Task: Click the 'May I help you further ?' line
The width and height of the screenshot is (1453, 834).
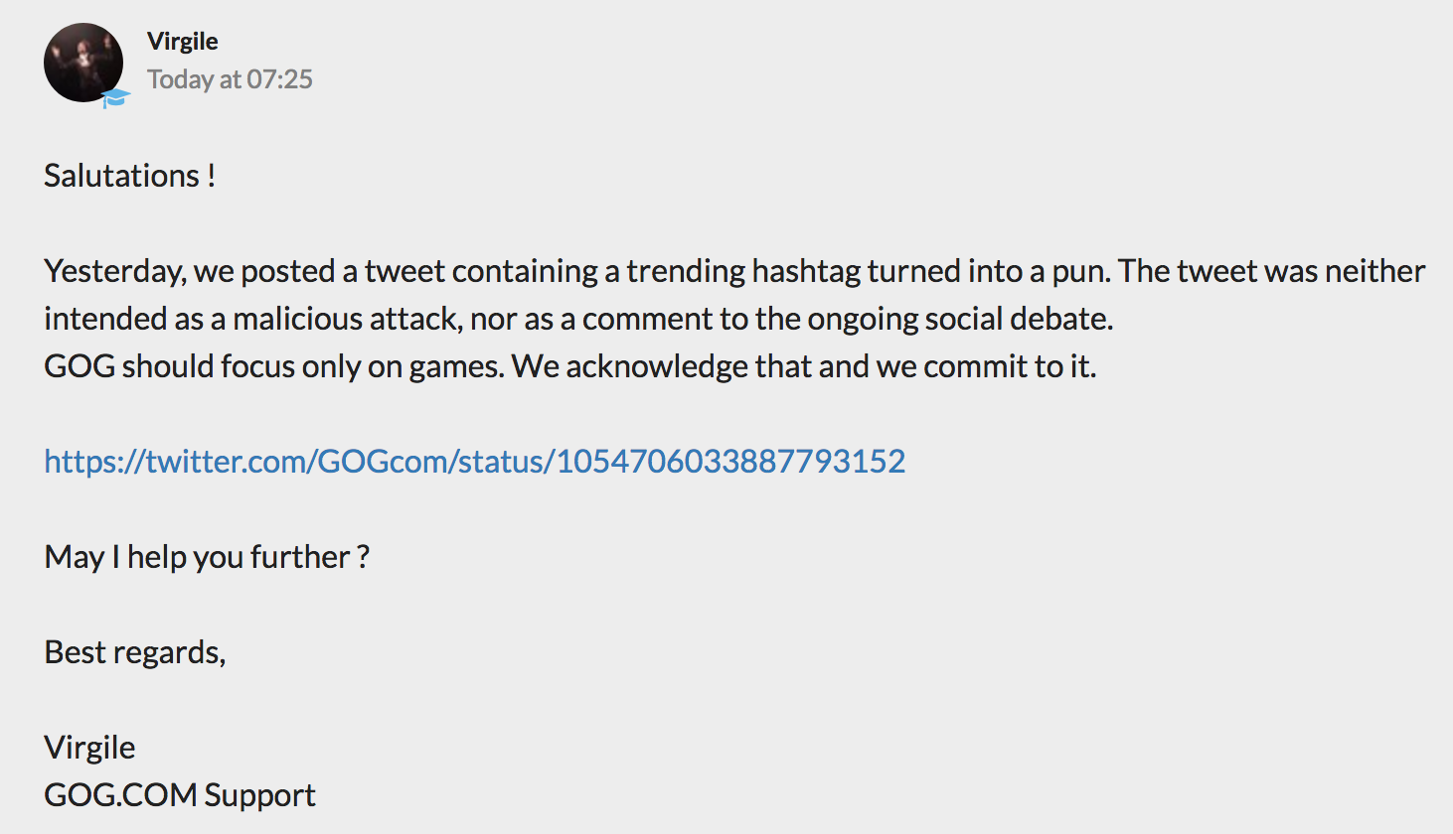Action: (x=207, y=557)
